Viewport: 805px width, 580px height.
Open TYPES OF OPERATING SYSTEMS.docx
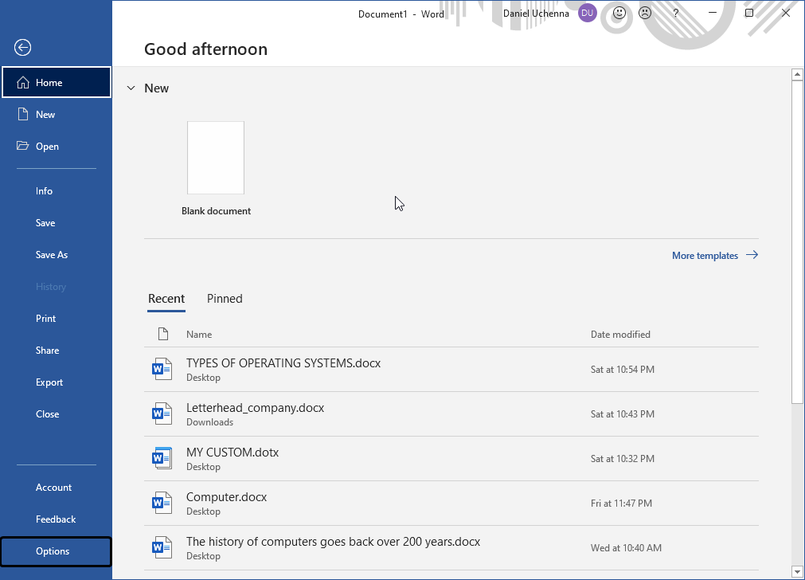[283, 363]
